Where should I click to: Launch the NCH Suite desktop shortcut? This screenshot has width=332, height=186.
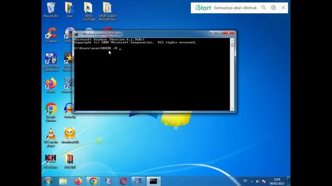tap(51, 161)
